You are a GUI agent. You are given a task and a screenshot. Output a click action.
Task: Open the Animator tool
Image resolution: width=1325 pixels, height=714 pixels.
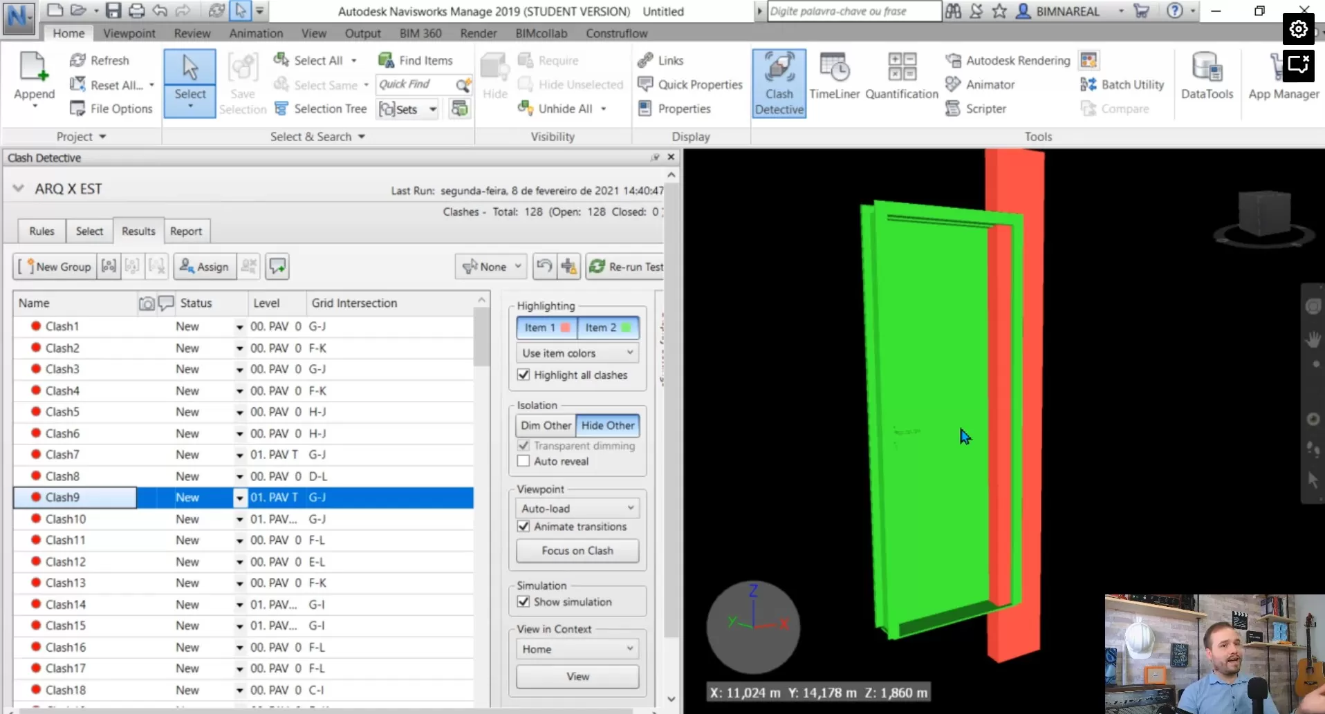[x=981, y=84]
